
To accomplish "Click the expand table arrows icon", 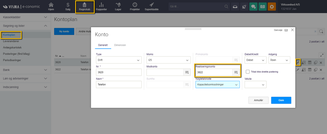I will (x=322, y=55).
